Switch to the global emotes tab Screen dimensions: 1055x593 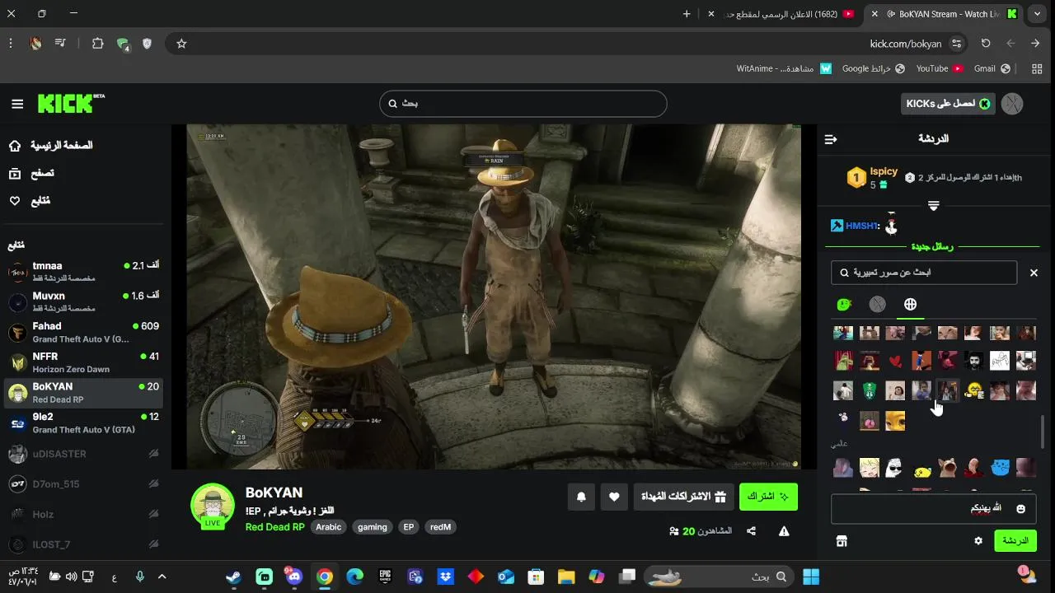(910, 305)
